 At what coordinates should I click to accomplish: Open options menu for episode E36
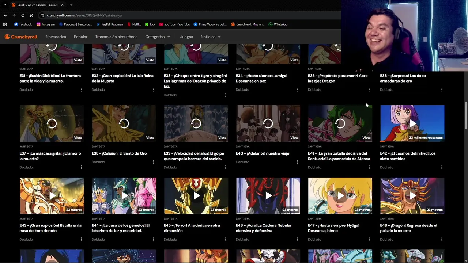pyautogui.click(x=442, y=89)
